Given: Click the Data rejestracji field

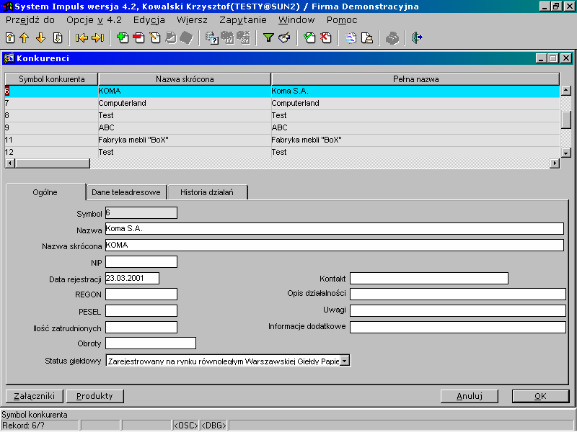Looking at the screenshot, I should click(133, 278).
